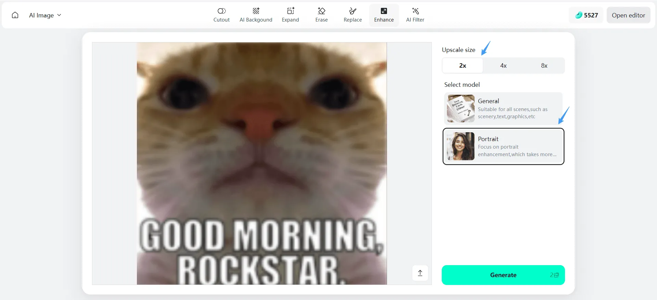This screenshot has width=657, height=300.
Task: Select the Expand tool
Action: coord(290,15)
